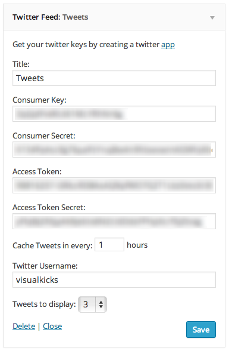Screen dimensions: 229x351
Task: Click the 'Tweets to display:' label
Action: tap(44, 304)
